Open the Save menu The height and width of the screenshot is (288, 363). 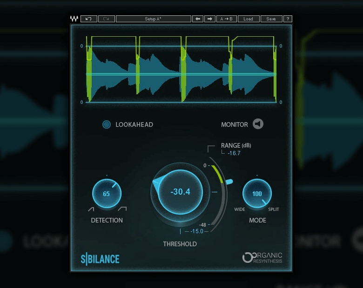point(271,19)
